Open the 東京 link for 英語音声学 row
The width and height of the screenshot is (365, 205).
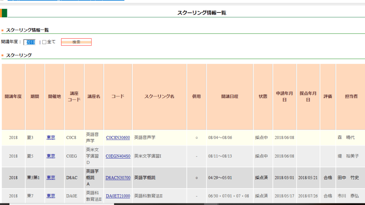(x=51, y=138)
